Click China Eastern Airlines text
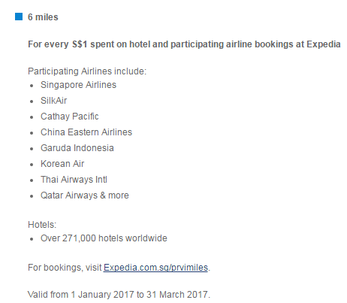Screen dimensions: 347x303 click(x=86, y=132)
